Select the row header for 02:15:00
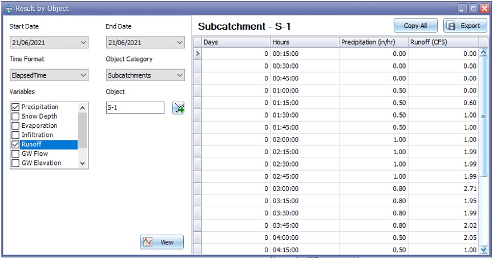This screenshot has height=258, width=493. tap(197, 152)
